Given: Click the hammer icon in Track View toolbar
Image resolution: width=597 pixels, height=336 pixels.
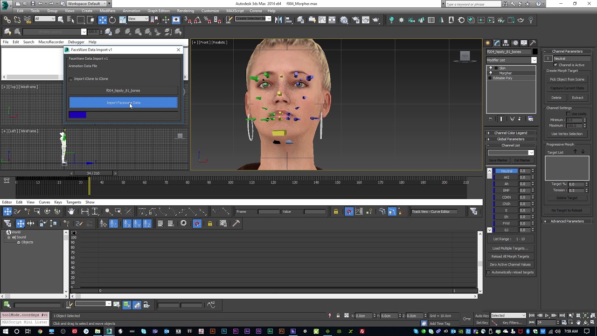Looking at the screenshot, I should (x=236, y=224).
